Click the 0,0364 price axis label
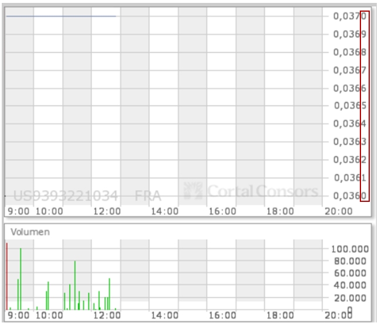 [x=349, y=123]
